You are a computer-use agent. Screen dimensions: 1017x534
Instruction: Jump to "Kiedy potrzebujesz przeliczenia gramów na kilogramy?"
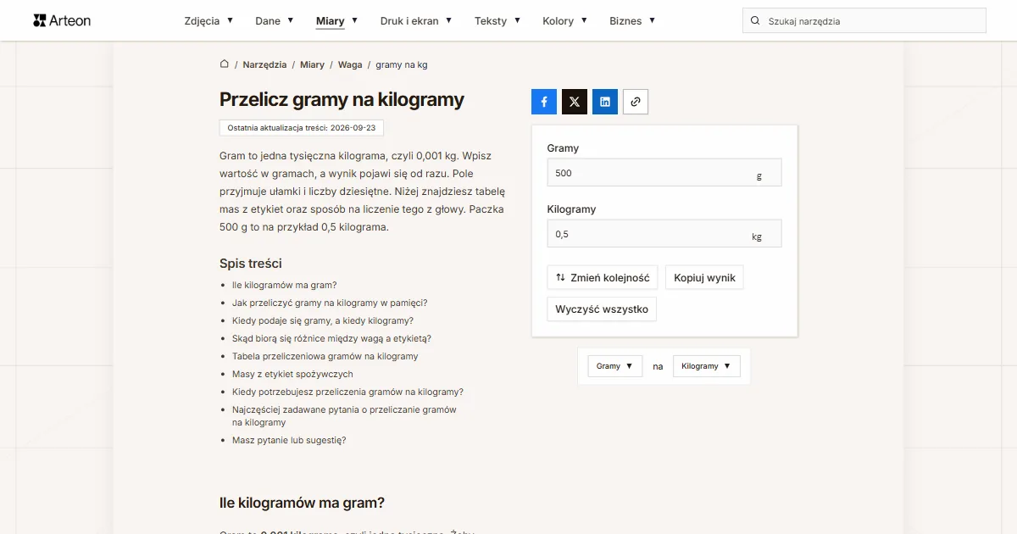(347, 392)
